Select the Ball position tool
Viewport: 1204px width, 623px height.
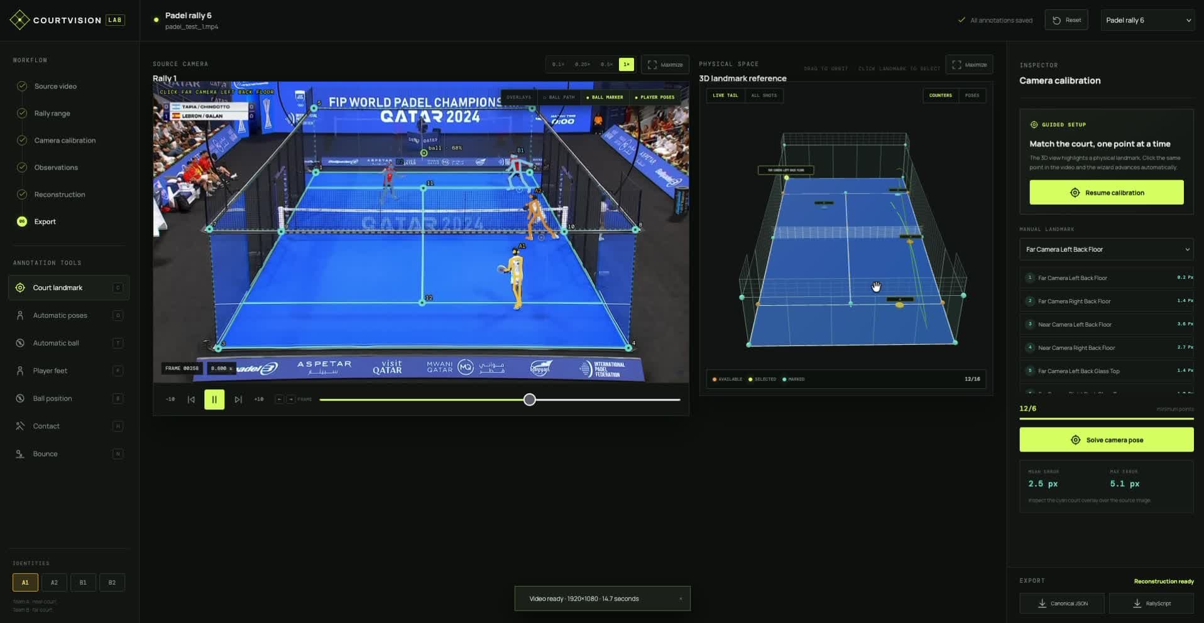pyautogui.click(x=68, y=398)
